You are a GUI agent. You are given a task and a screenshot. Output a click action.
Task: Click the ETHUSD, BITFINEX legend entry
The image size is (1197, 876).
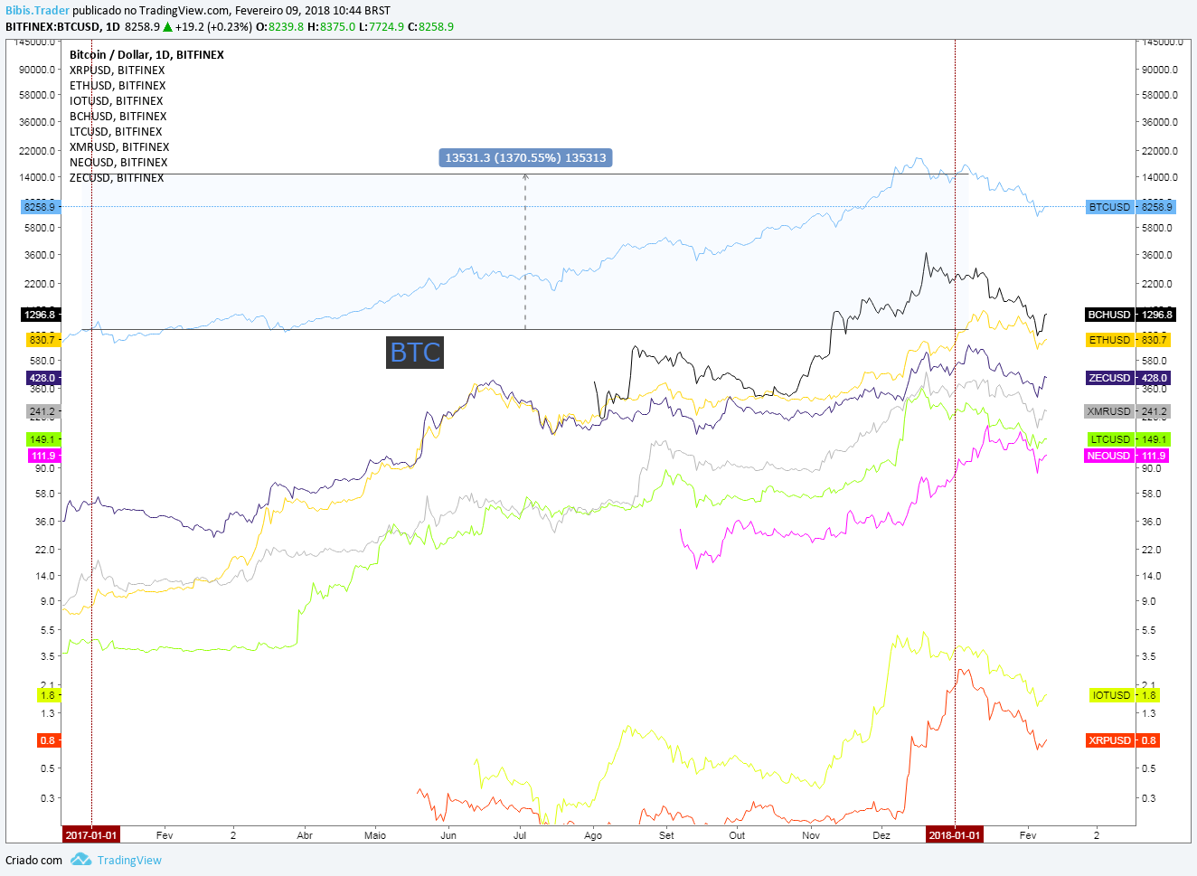tap(118, 86)
